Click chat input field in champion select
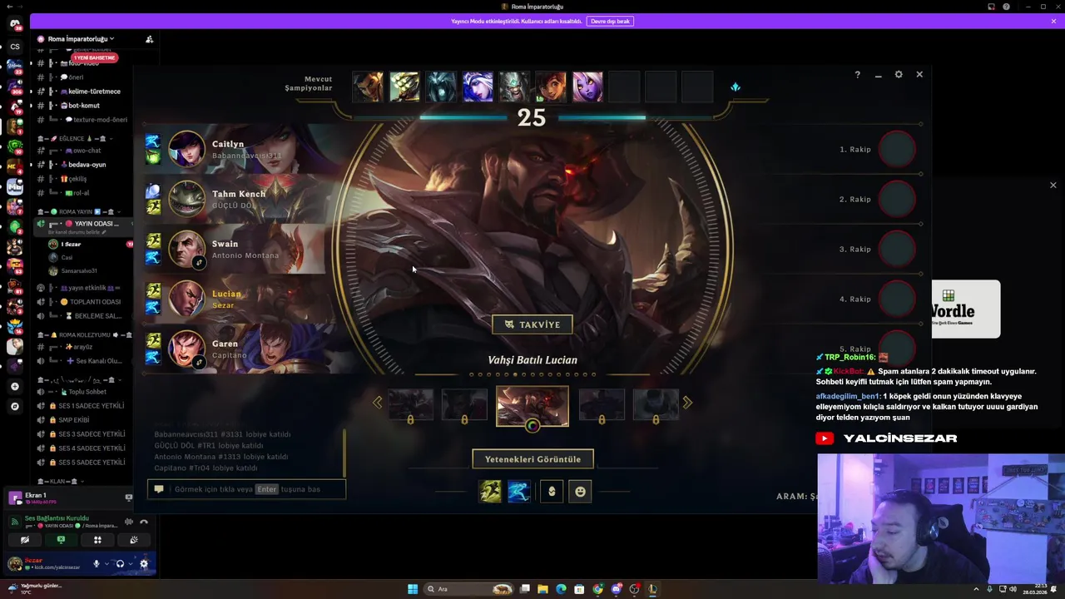Viewport: 1065px width, 599px height. coord(247,489)
